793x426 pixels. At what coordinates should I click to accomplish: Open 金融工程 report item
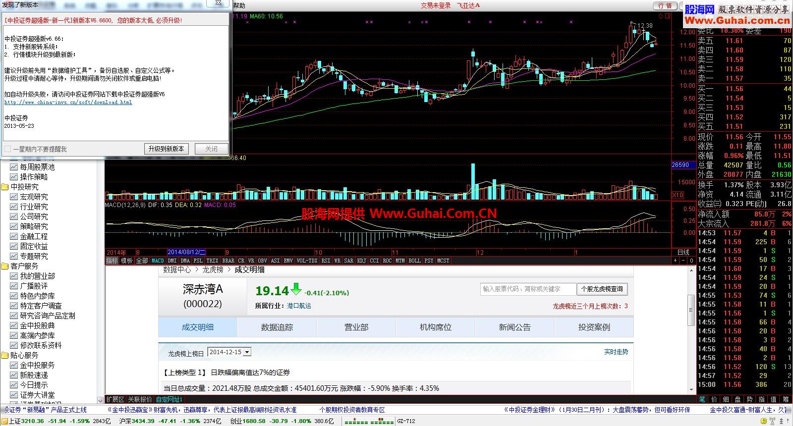(x=34, y=236)
